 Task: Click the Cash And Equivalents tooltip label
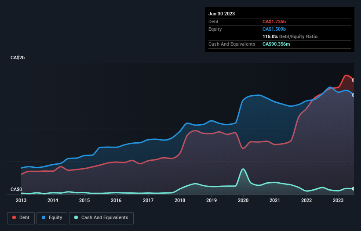[232, 44]
